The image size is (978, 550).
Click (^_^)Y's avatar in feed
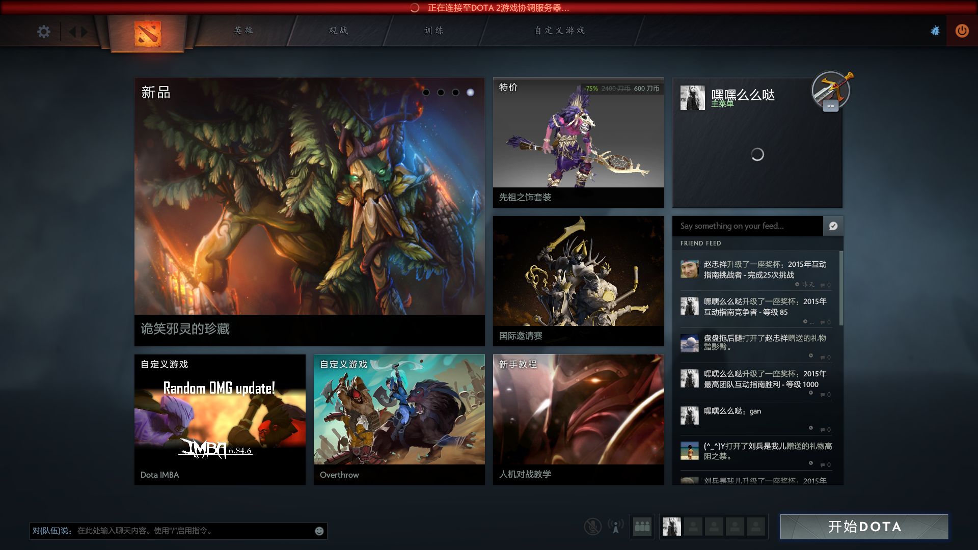[690, 451]
